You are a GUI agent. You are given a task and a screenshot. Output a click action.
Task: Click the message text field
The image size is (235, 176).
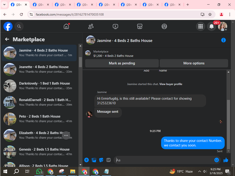[164, 160]
